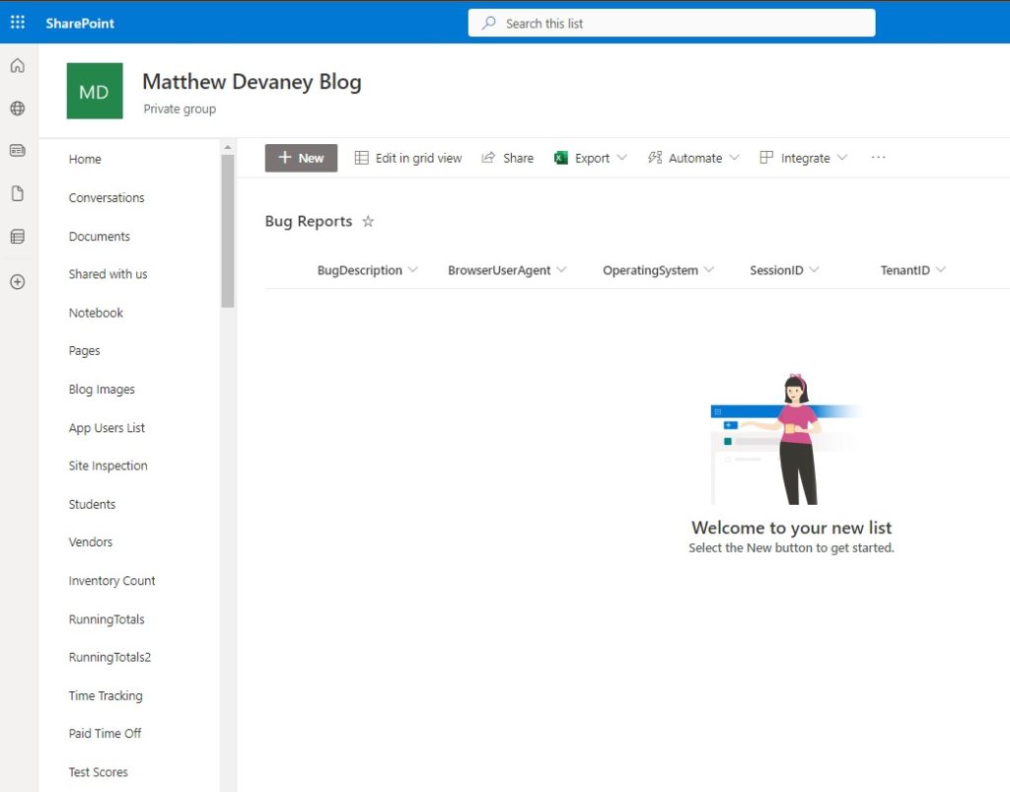1010x792 pixels.
Task: Open My sites globe icon
Action: pos(18,108)
